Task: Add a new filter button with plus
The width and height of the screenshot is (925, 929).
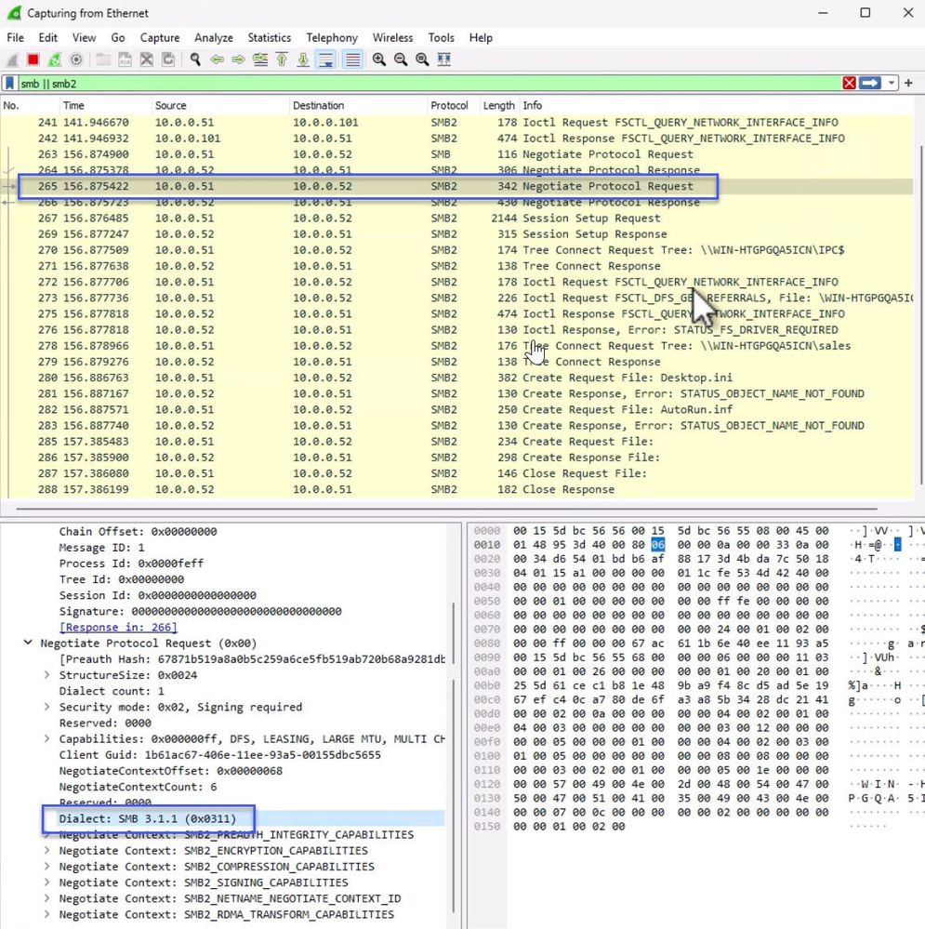Action: tap(908, 83)
